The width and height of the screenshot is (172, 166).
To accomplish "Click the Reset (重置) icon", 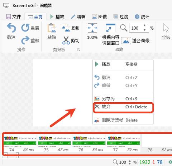I will 25,28.
